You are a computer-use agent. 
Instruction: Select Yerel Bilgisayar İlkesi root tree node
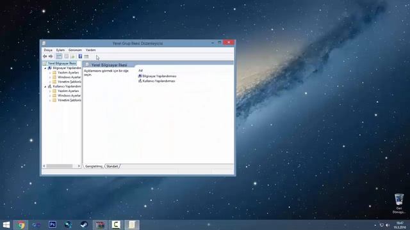(x=62, y=63)
